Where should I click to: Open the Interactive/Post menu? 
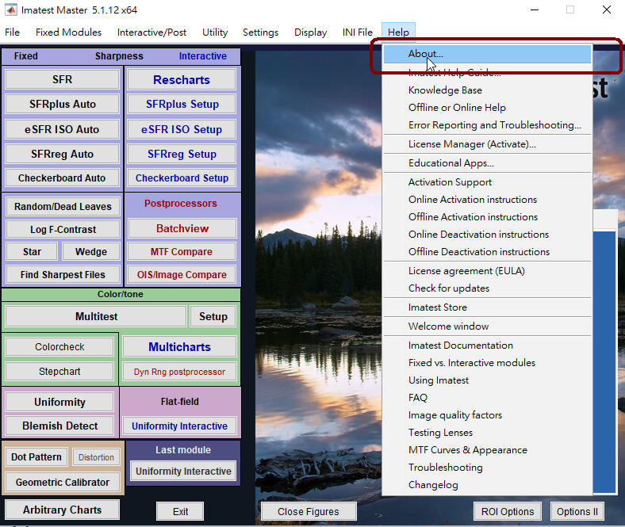[151, 32]
